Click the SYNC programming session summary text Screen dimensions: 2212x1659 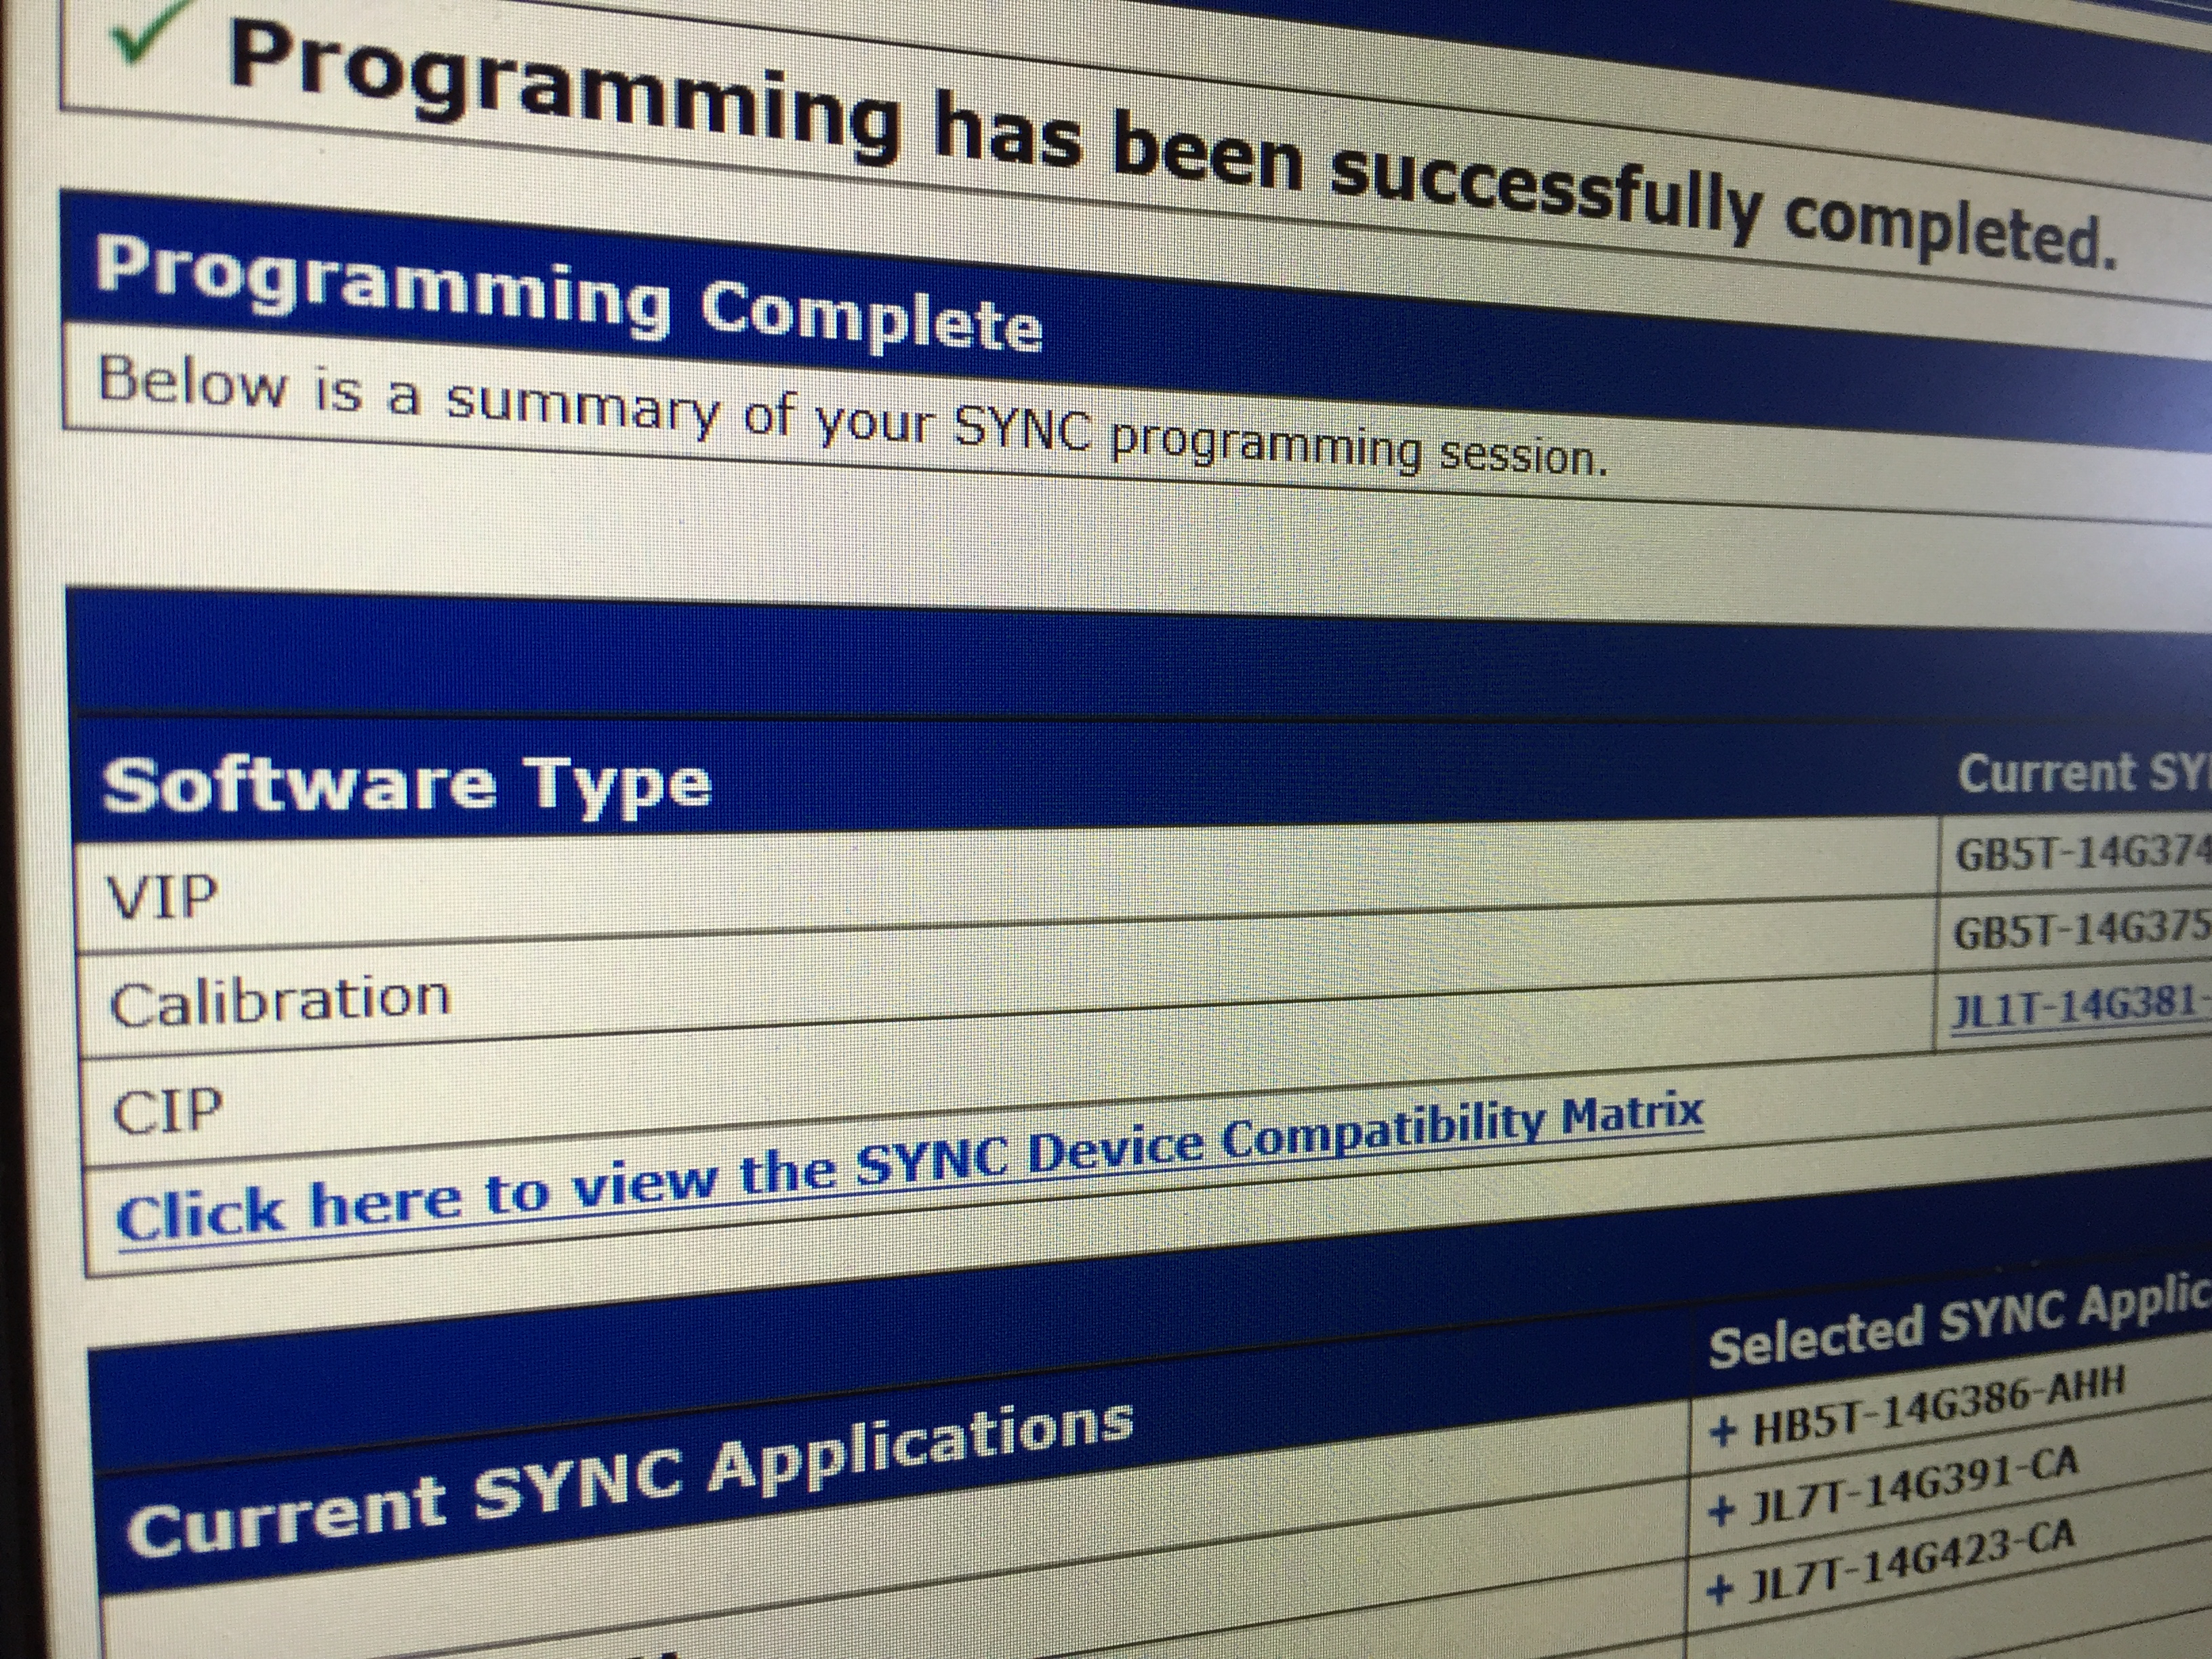point(852,416)
